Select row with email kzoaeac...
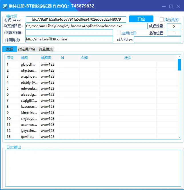The height and width of the screenshot is (190, 184). [92, 107]
